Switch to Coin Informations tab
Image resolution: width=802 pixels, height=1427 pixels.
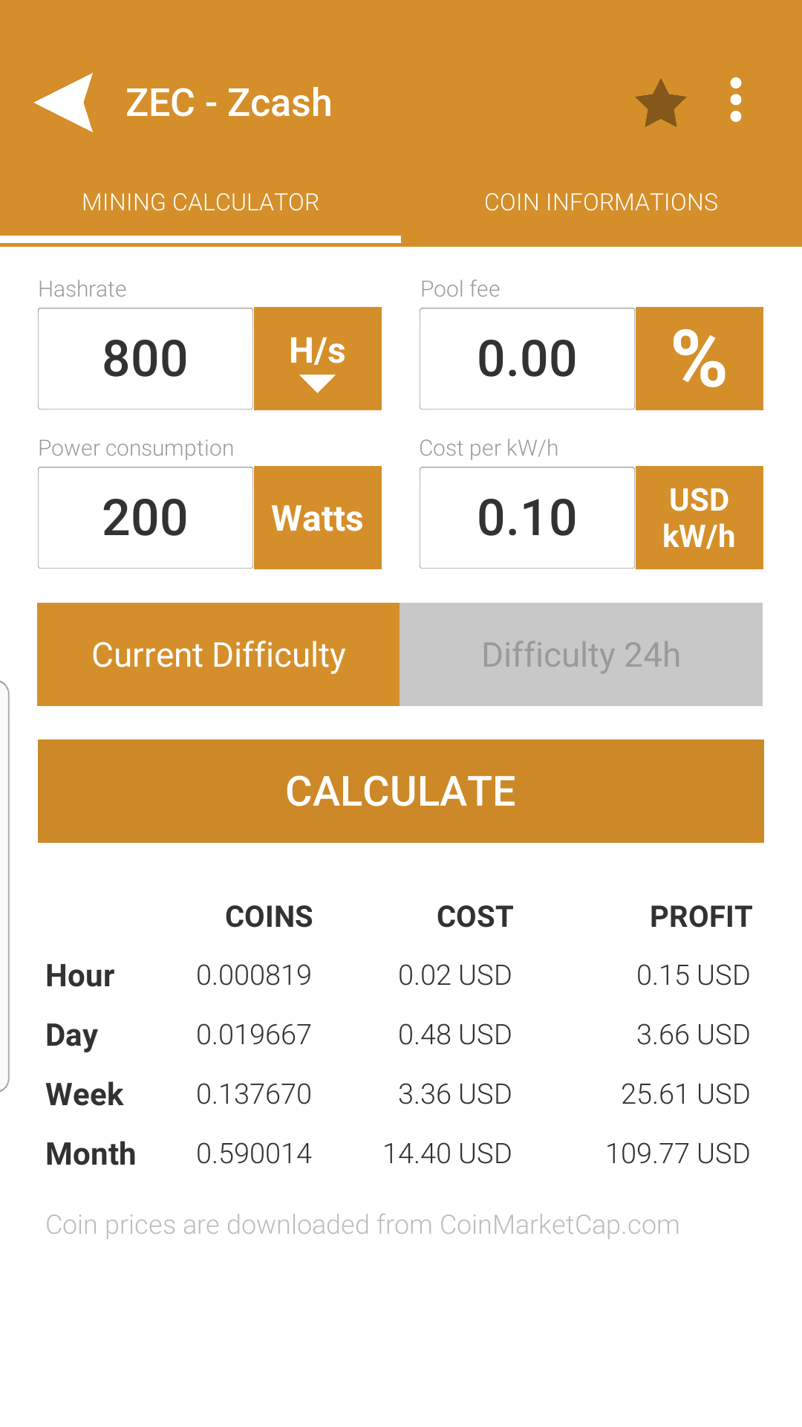point(601,202)
